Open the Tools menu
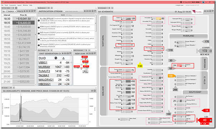 click(x=6, y=5)
